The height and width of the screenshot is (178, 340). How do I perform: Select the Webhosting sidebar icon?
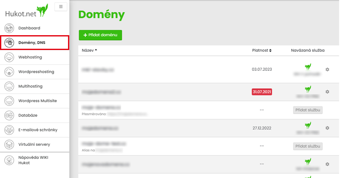pos(9,57)
